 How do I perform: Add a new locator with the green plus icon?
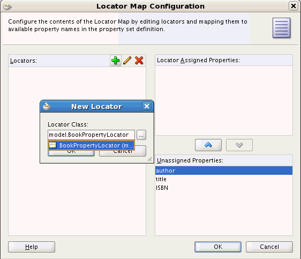(x=115, y=61)
